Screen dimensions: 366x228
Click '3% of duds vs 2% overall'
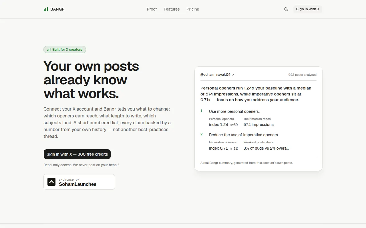pyautogui.click(x=266, y=148)
